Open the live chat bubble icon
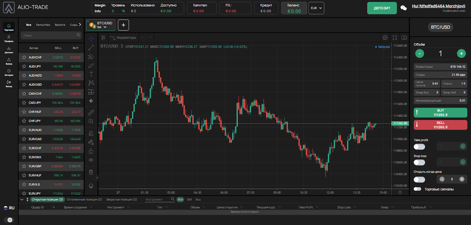This screenshot has height=225, width=471. click(404, 8)
